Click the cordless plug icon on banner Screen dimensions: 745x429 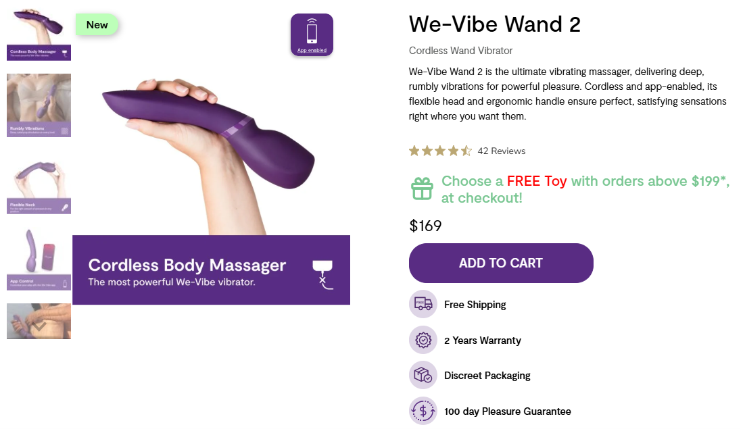click(x=322, y=274)
